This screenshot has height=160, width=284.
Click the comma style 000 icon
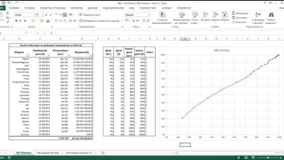[x=138, y=21]
